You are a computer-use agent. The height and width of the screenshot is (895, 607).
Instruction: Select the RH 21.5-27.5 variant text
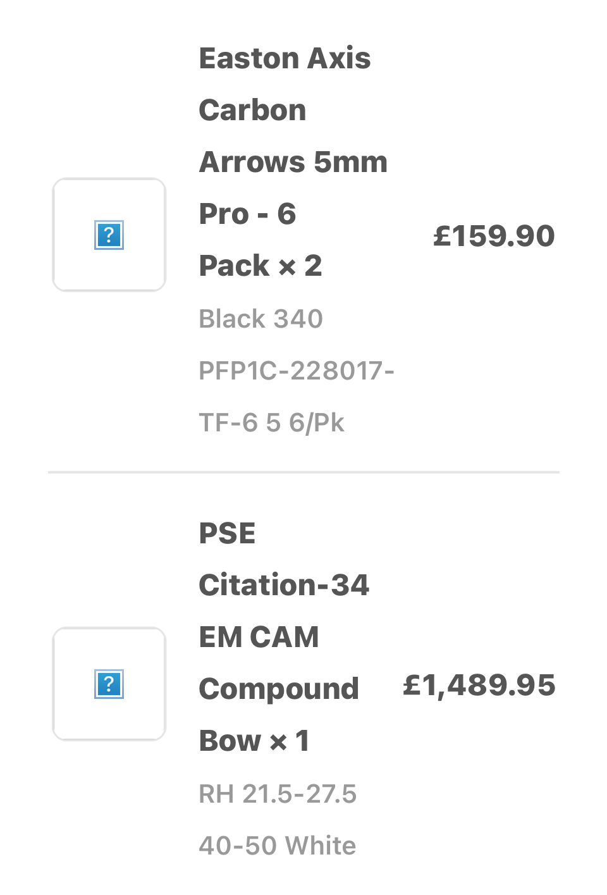tap(278, 794)
